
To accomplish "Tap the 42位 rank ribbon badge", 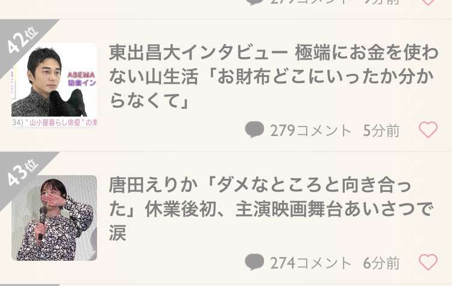I will click(x=22, y=40).
